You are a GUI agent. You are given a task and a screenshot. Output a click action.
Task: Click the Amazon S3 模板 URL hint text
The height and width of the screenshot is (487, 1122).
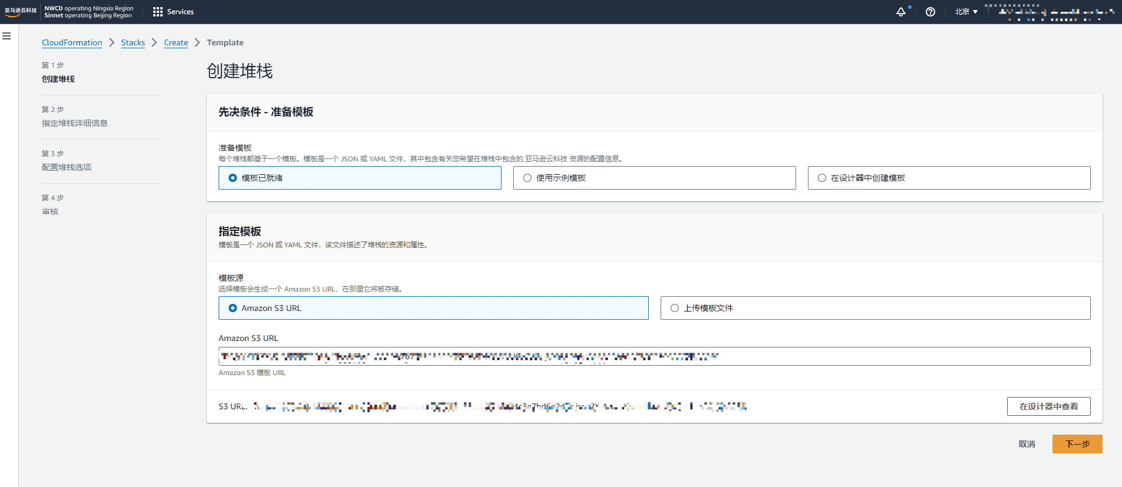pyautogui.click(x=252, y=373)
